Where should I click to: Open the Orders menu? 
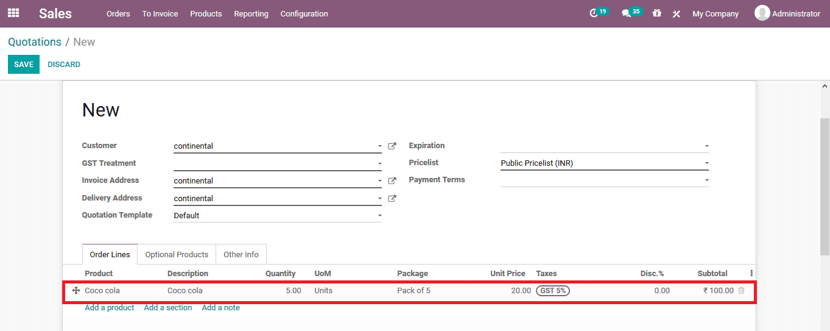(x=118, y=13)
